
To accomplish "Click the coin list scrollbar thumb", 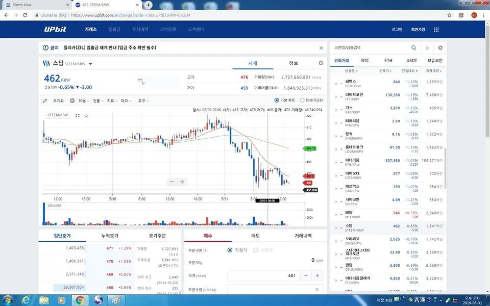I will click(445, 169).
